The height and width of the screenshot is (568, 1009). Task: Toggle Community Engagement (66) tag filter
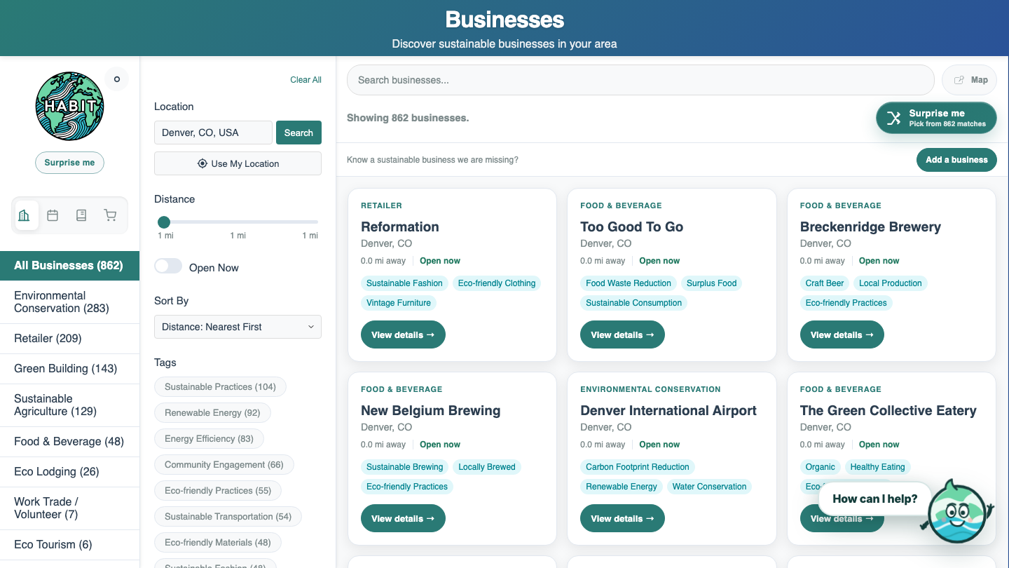pyautogui.click(x=224, y=465)
